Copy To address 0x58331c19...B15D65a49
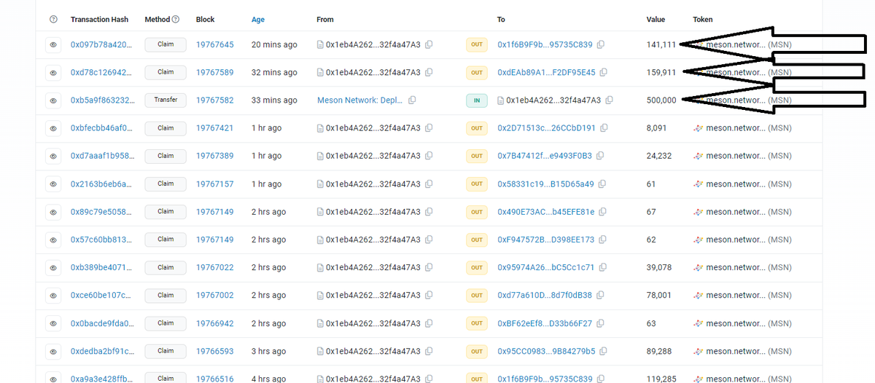Viewport: 875px width, 383px height. tap(603, 183)
